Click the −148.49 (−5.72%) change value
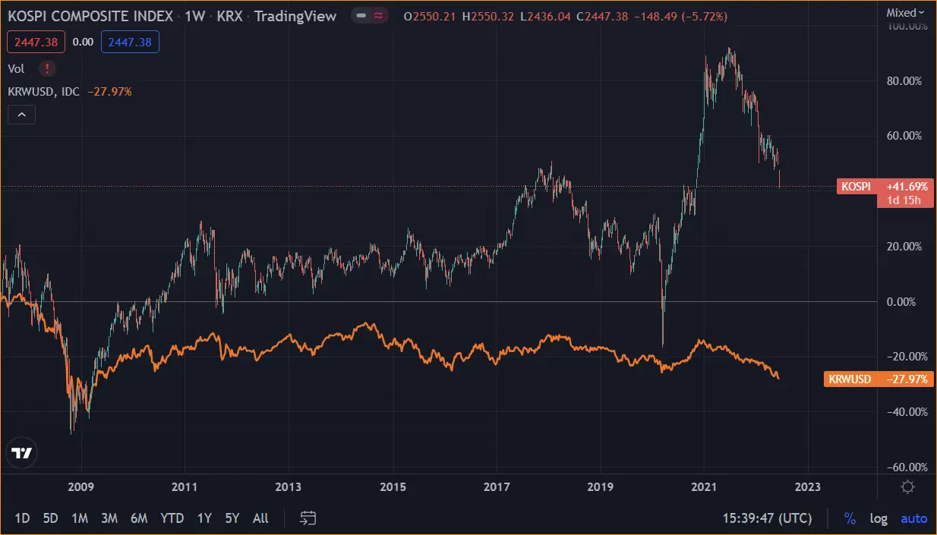Image resolution: width=937 pixels, height=535 pixels. pos(679,16)
